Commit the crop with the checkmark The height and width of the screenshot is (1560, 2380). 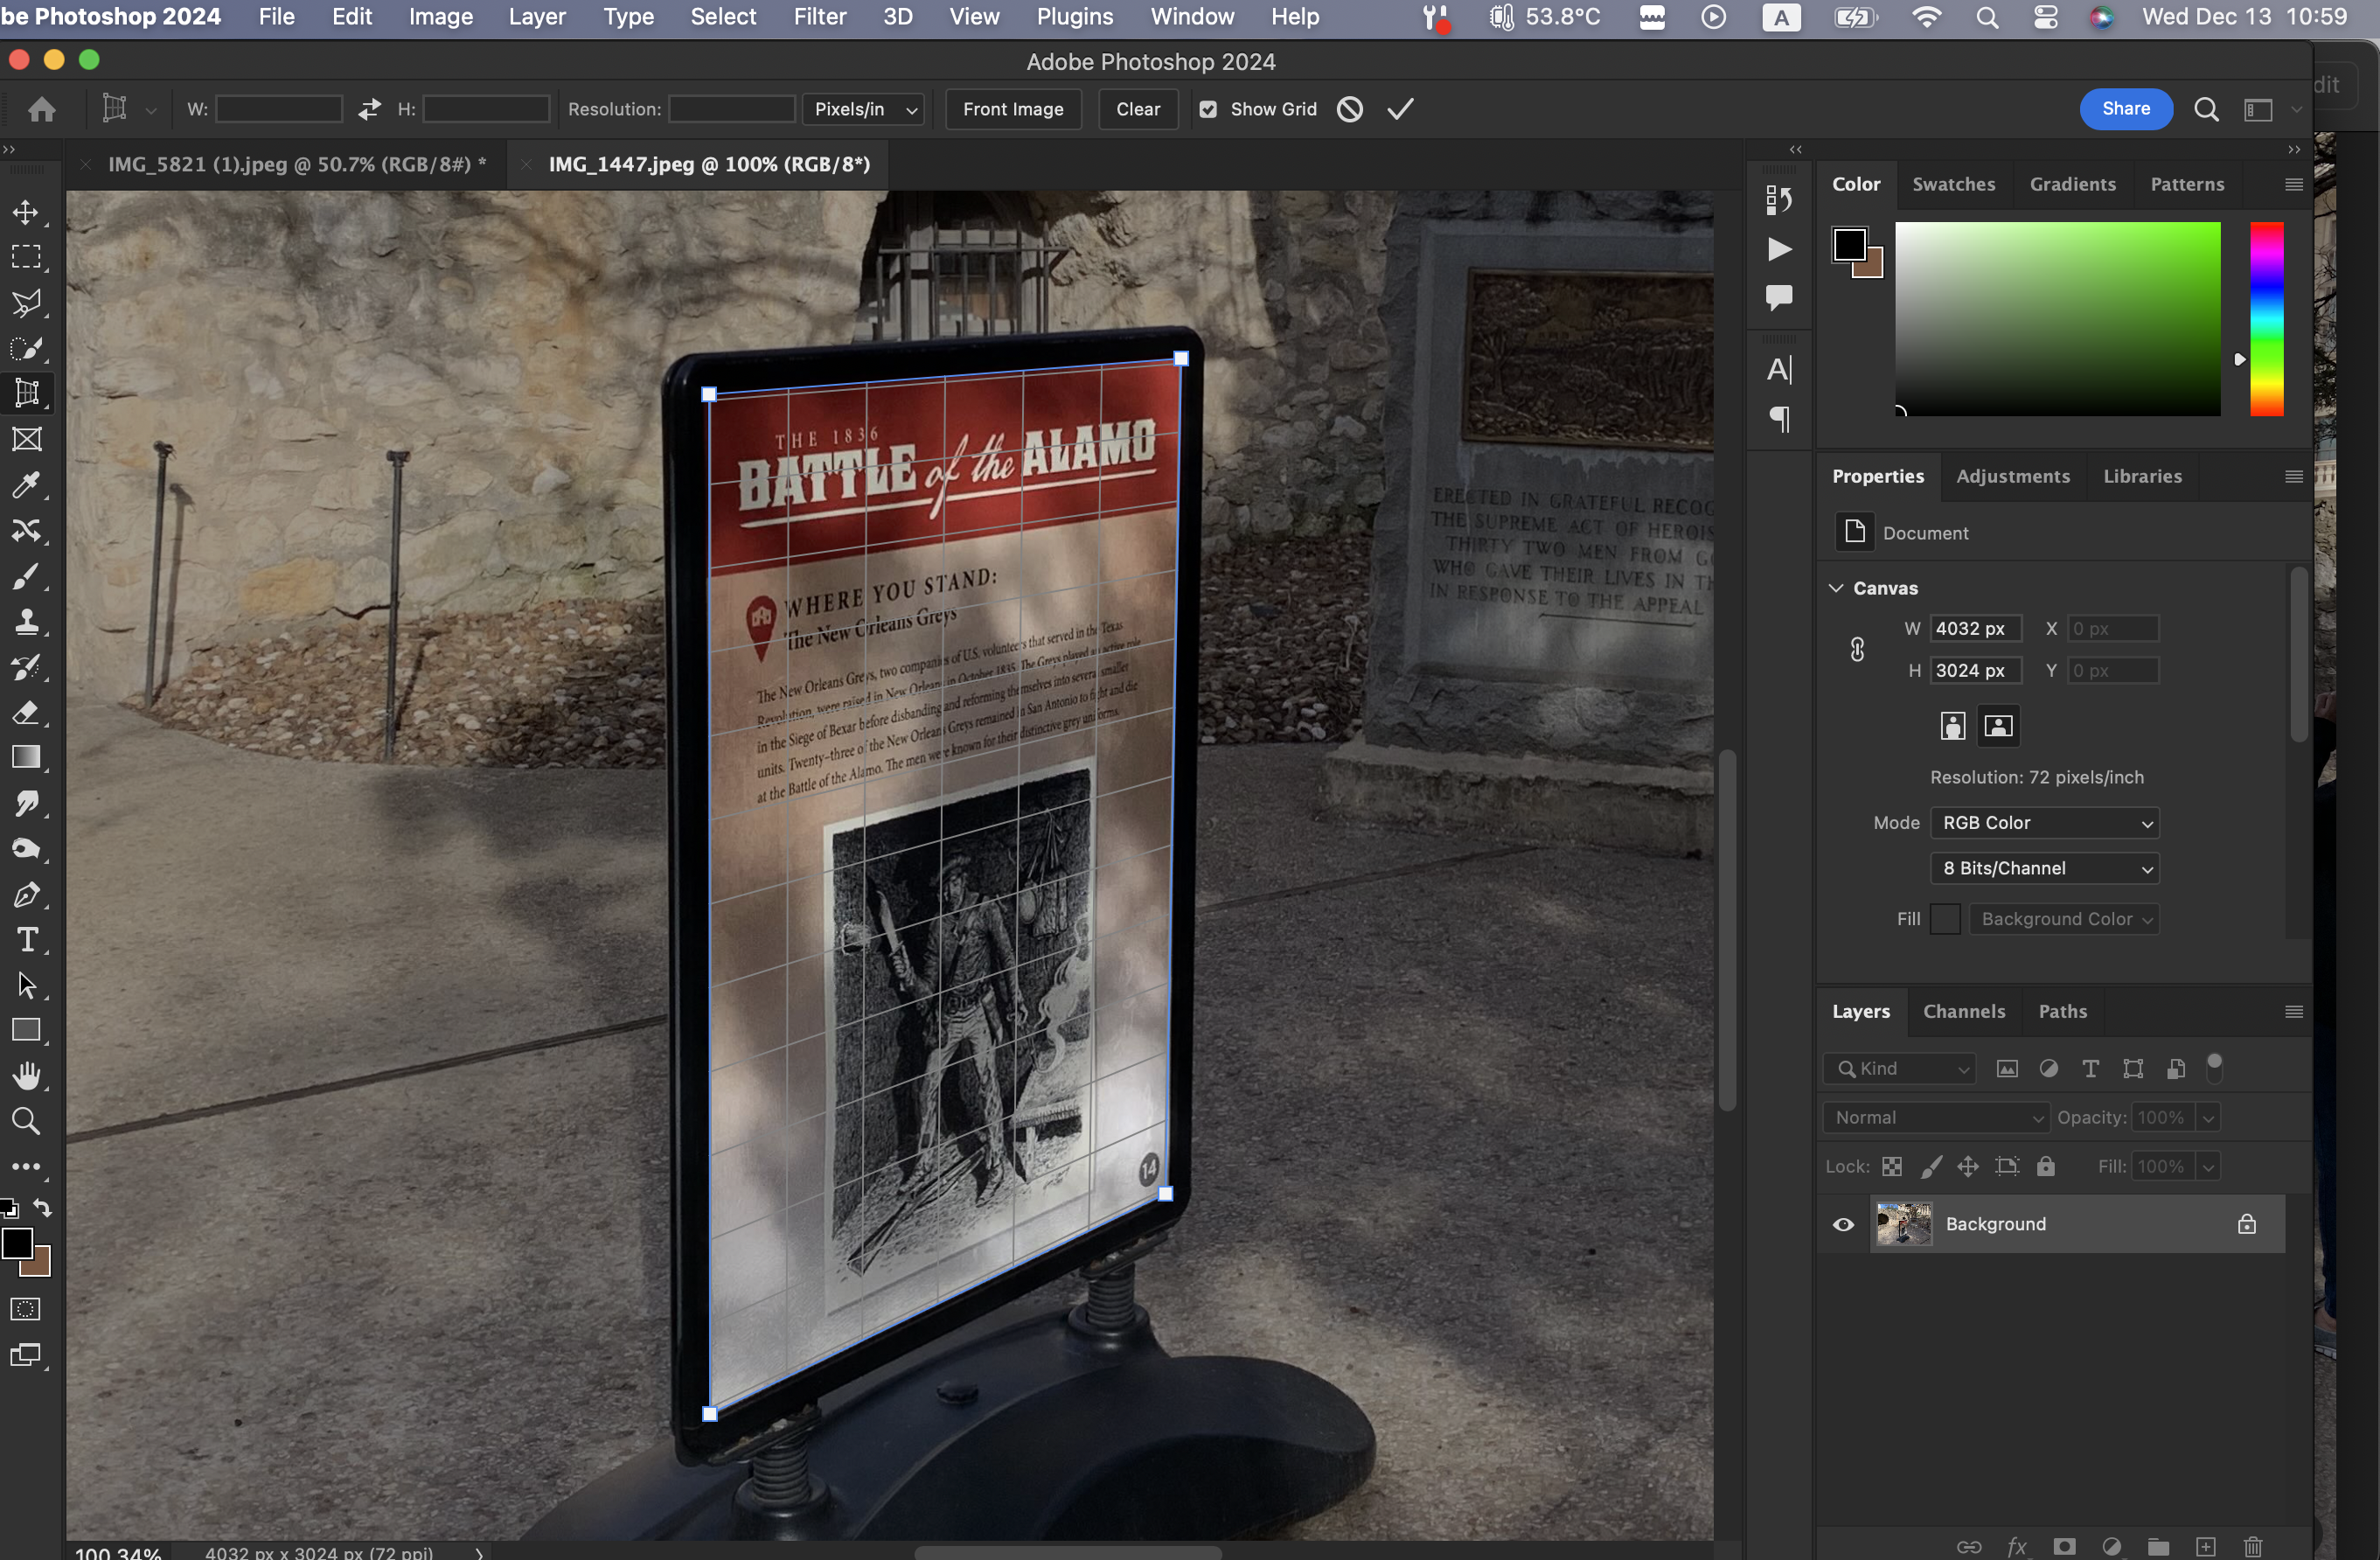point(1400,109)
